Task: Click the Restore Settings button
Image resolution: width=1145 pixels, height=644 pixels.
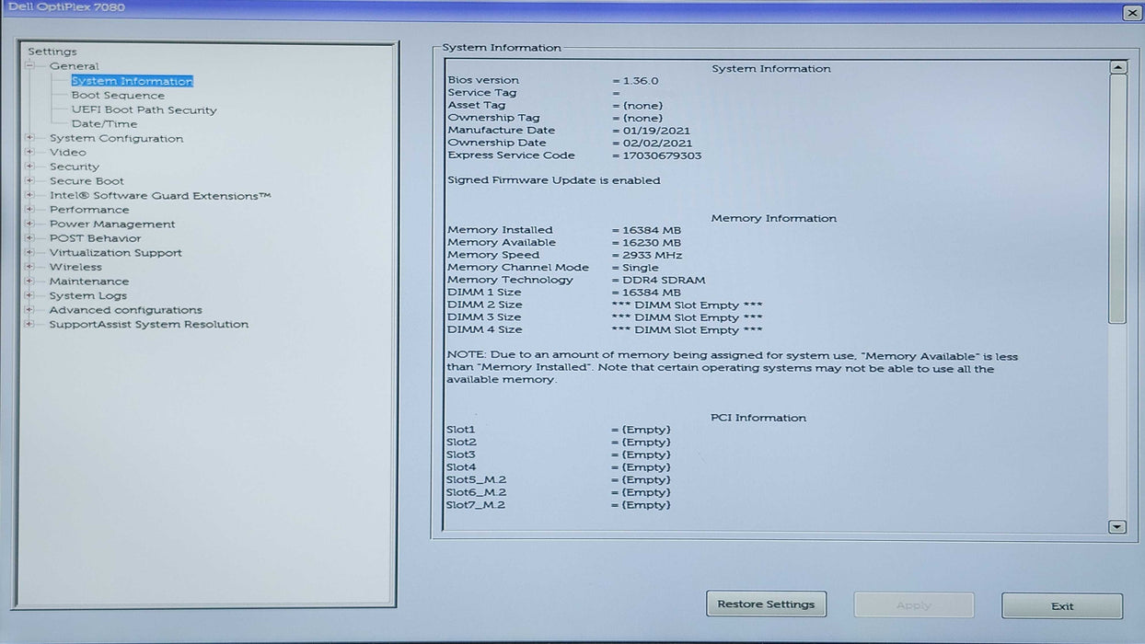Action: [766, 604]
